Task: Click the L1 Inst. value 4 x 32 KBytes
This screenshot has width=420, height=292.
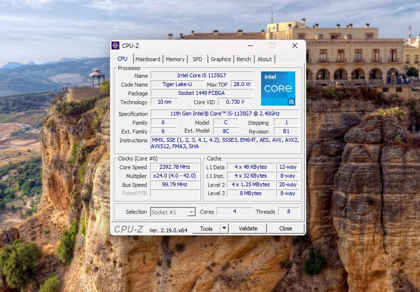Action: click(251, 176)
